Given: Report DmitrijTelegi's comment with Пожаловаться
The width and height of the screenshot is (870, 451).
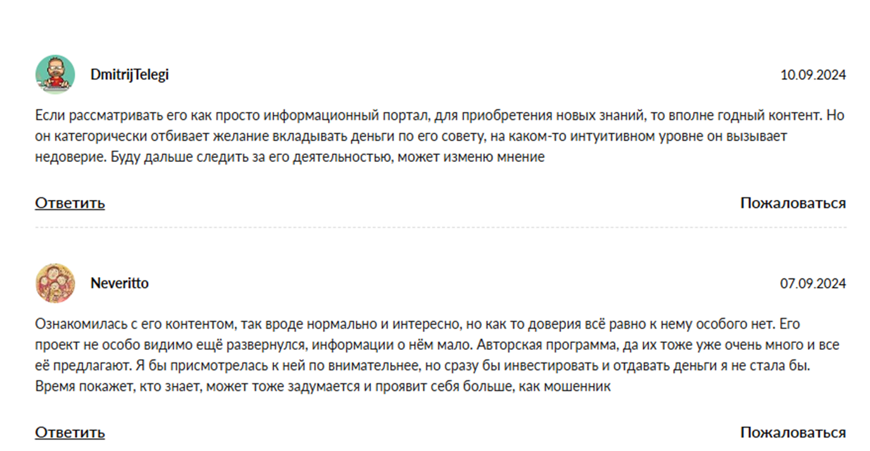Looking at the screenshot, I should [793, 203].
